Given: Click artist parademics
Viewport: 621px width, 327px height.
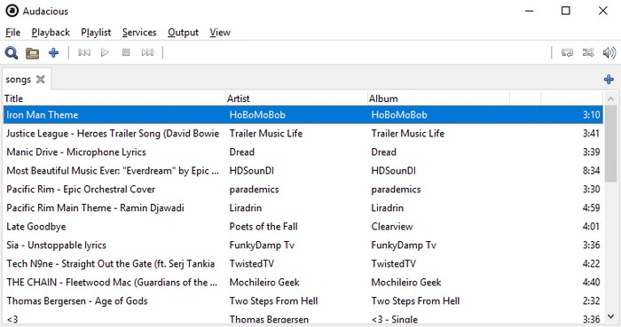Looking at the screenshot, I should [254, 190].
